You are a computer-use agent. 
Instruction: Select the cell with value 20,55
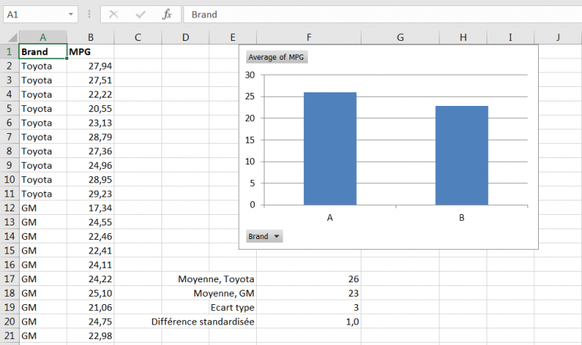click(91, 109)
